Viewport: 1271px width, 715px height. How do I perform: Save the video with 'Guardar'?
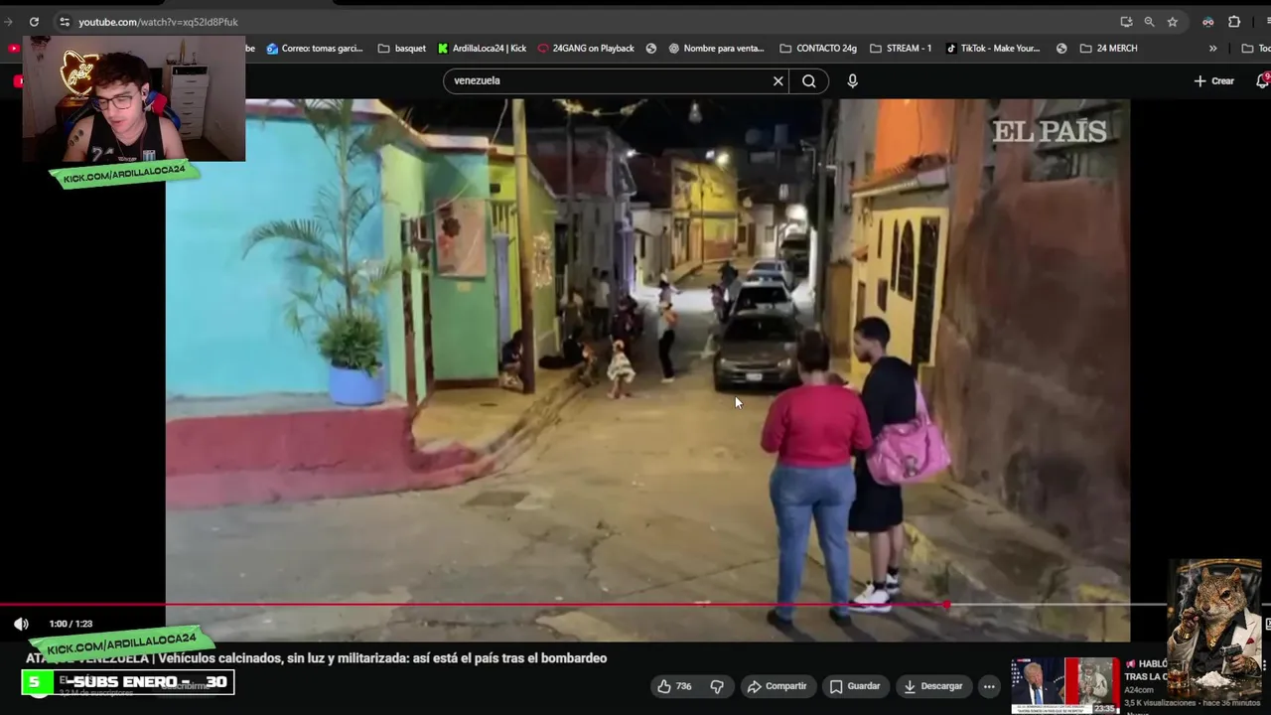(855, 686)
